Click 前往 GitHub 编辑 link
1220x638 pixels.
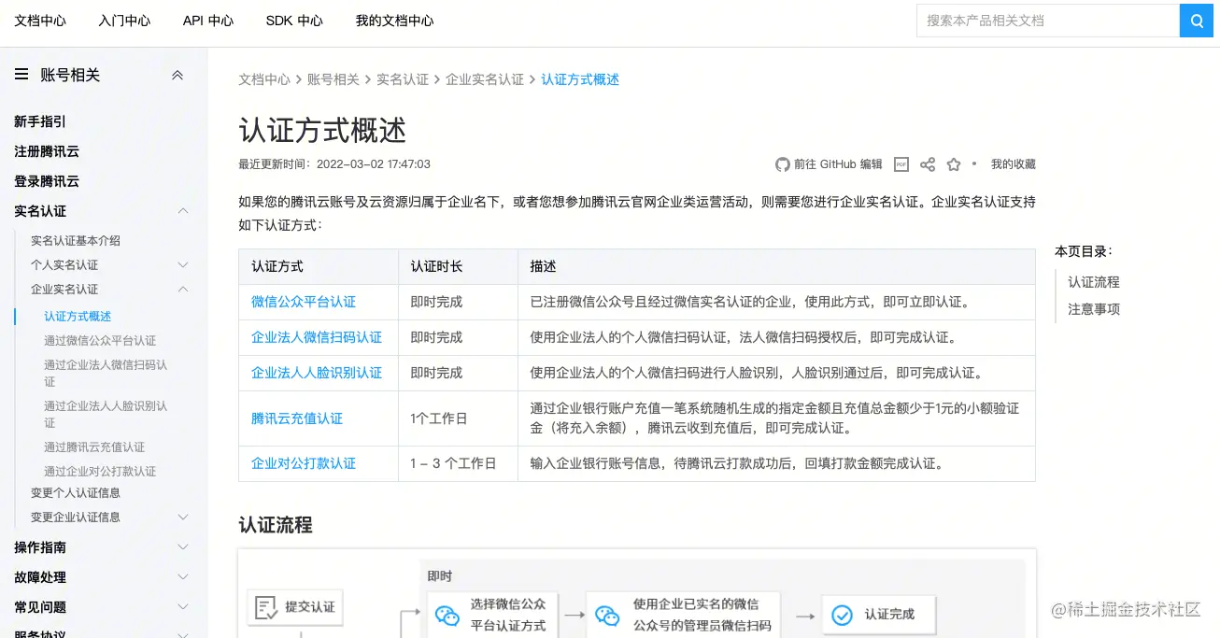pyautogui.click(x=838, y=164)
